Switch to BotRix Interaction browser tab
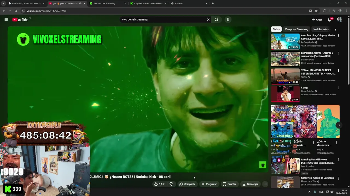This screenshot has width=350, height=196. click(x=26, y=4)
